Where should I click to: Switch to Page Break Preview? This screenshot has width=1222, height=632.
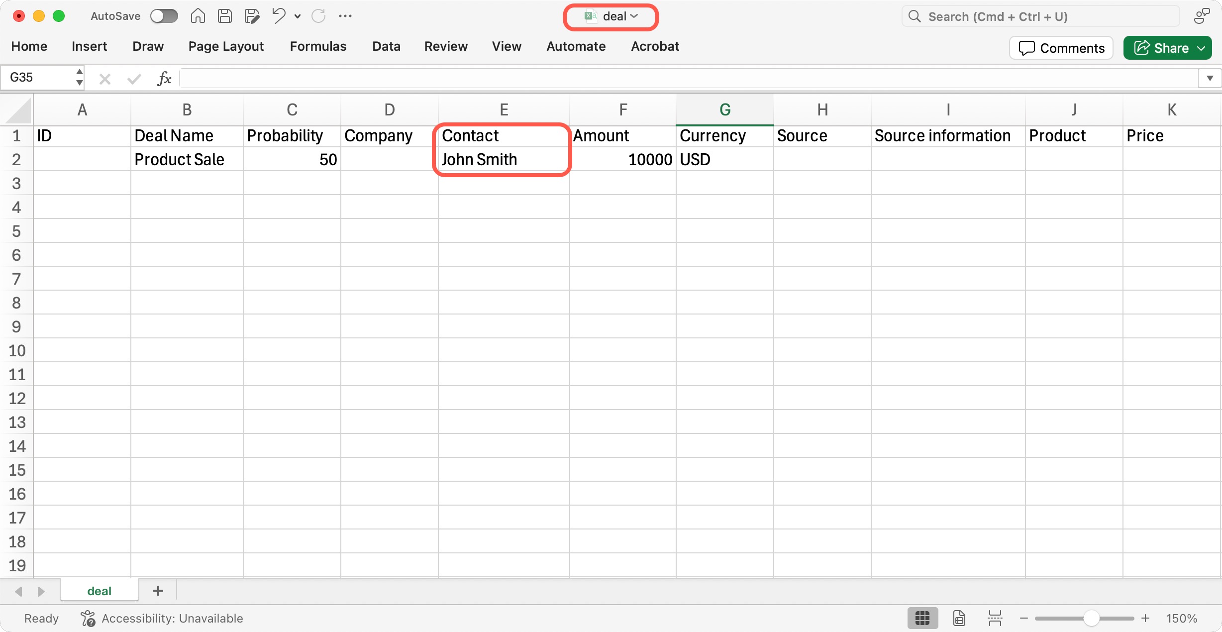995,618
